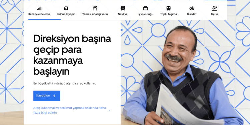Click the train icon above Toplu taşıma

click(x=169, y=8)
